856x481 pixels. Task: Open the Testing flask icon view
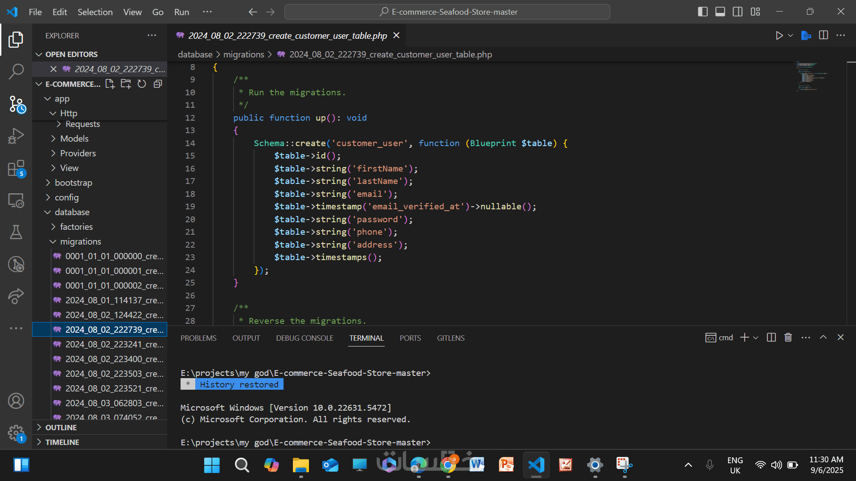(16, 232)
